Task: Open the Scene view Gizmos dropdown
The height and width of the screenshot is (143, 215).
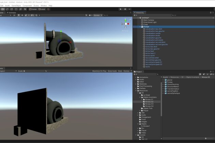Action: click(97, 15)
